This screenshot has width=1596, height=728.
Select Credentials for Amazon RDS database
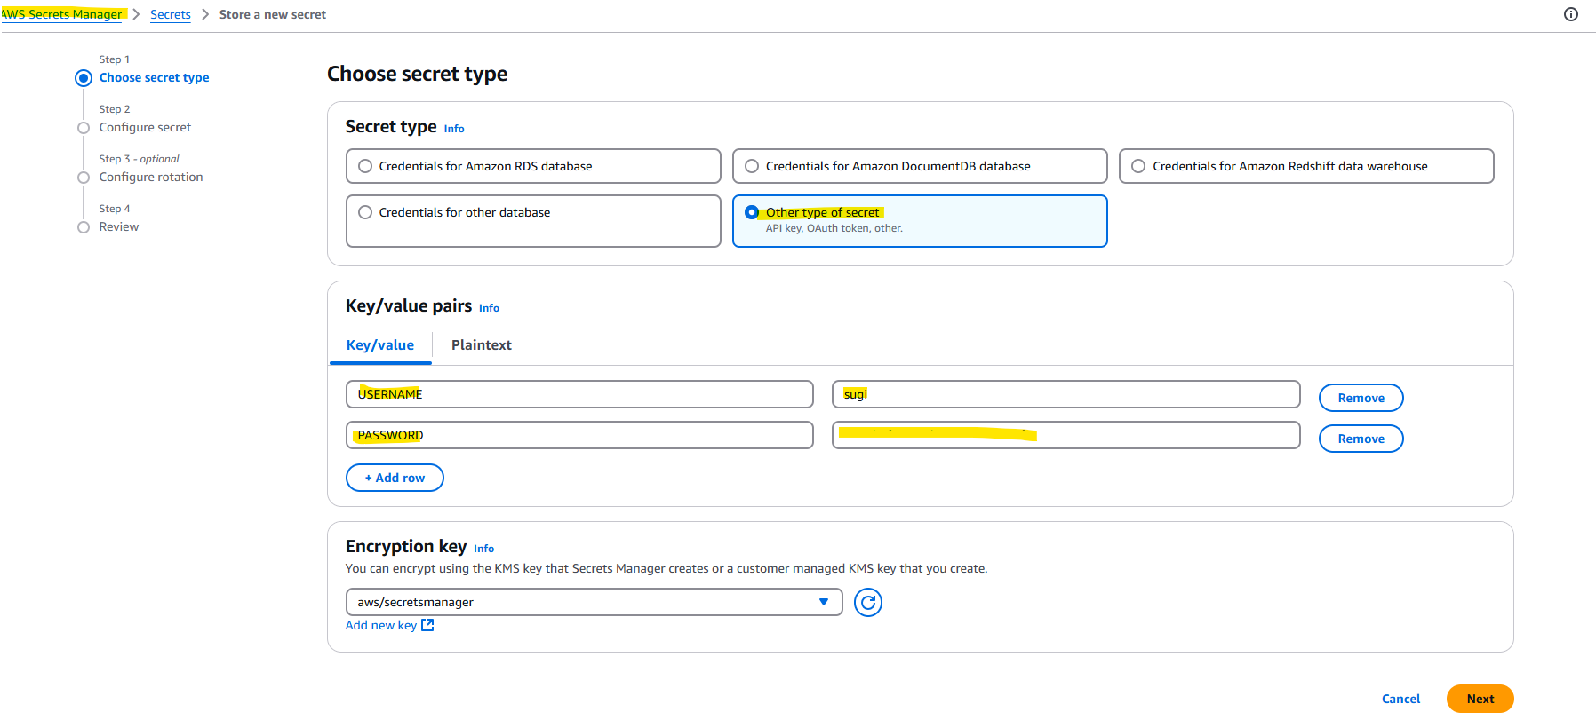pyautogui.click(x=533, y=166)
